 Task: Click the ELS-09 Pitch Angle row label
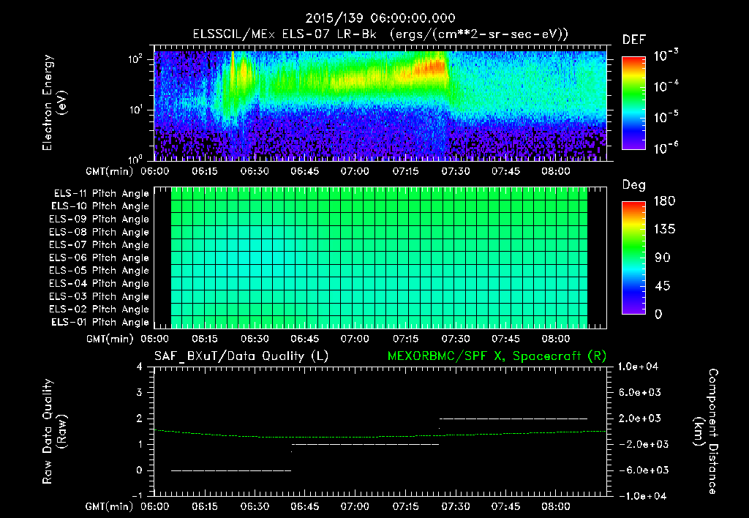[x=99, y=219]
